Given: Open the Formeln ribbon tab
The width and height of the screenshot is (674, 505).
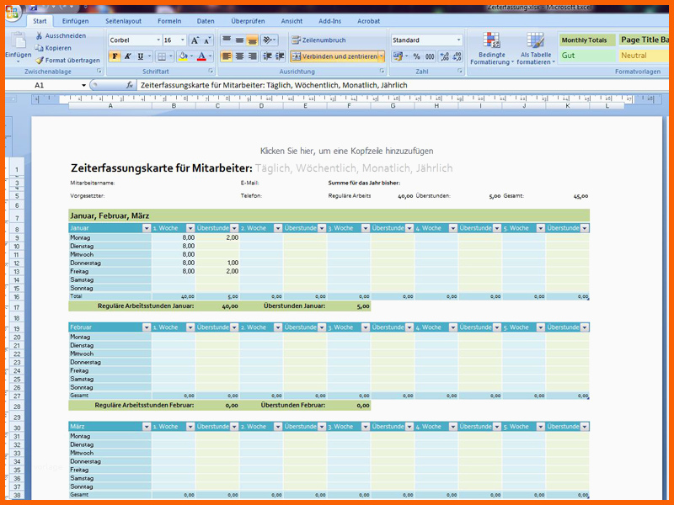Looking at the screenshot, I should (x=168, y=20).
